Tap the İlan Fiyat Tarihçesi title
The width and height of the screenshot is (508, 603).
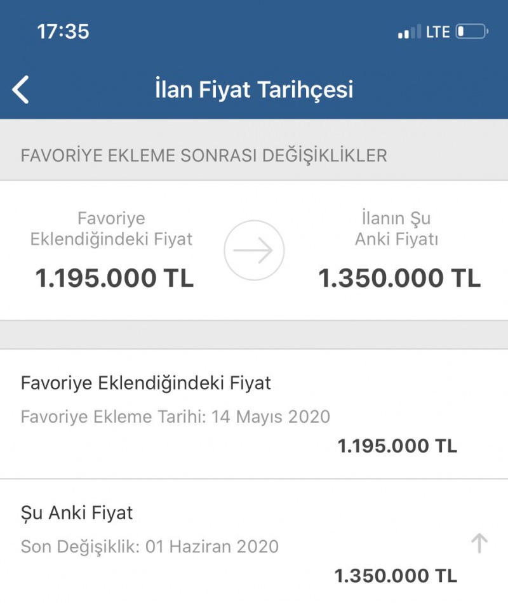tap(254, 90)
